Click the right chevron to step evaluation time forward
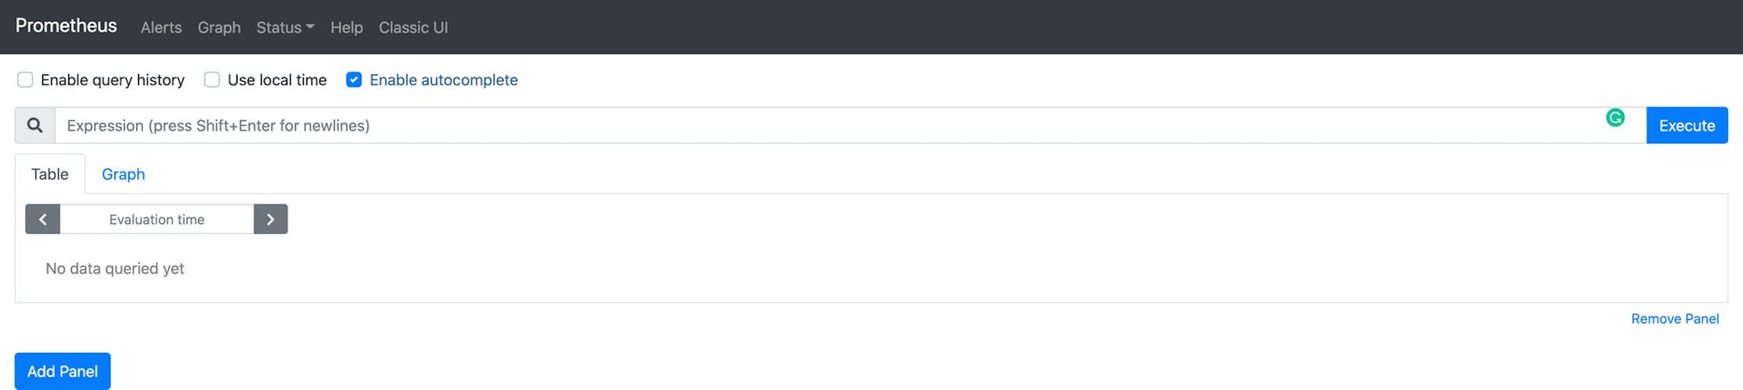Image resolution: width=1743 pixels, height=390 pixels. (271, 219)
